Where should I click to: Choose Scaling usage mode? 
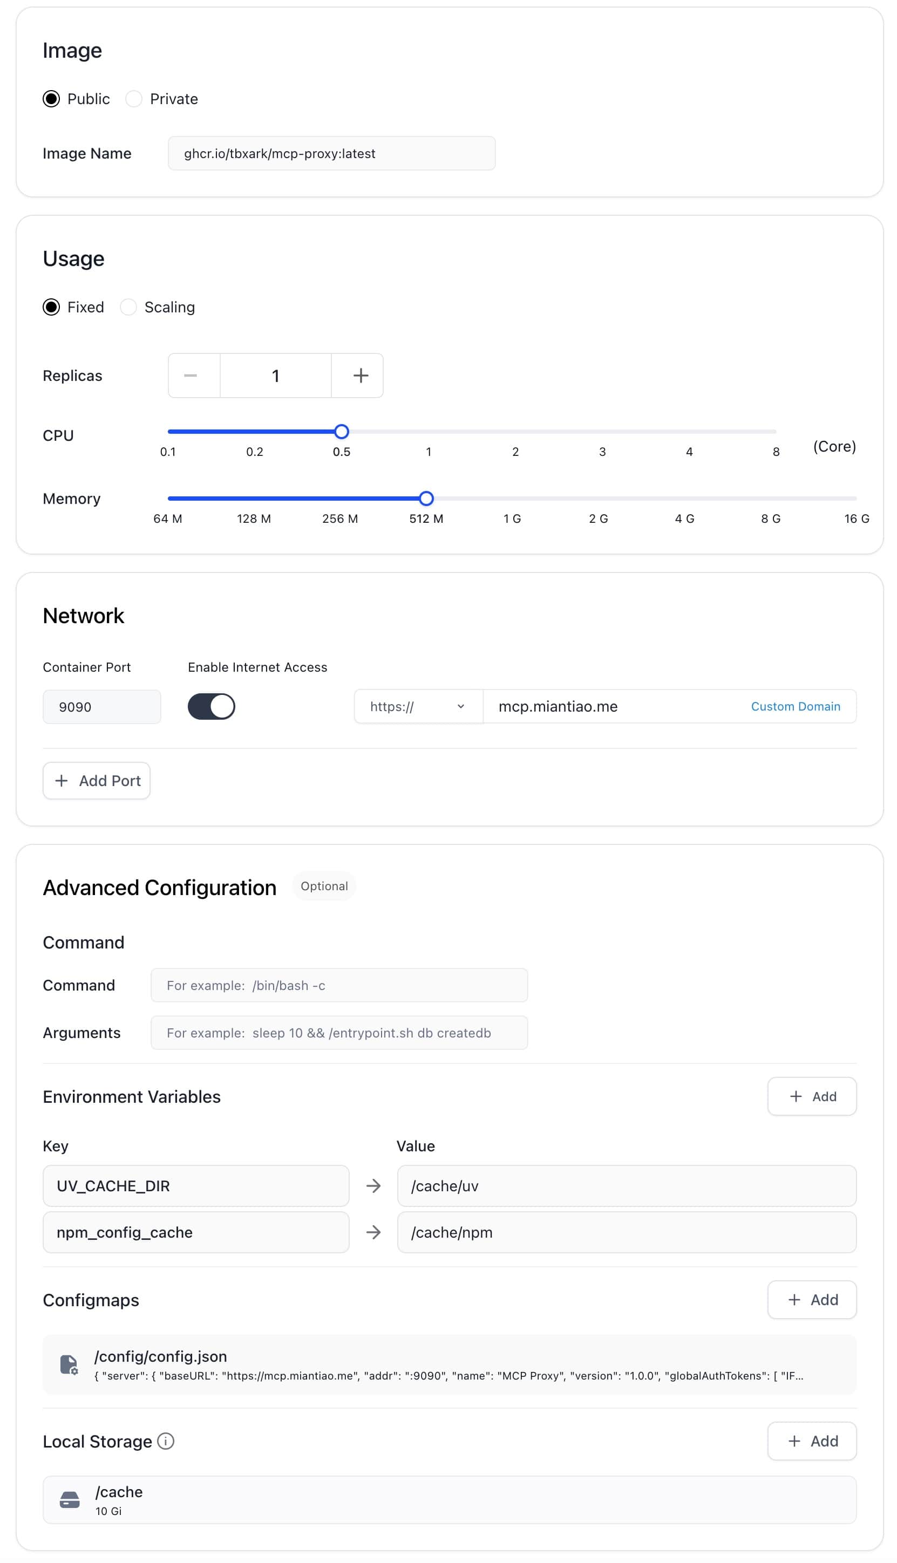pos(128,306)
